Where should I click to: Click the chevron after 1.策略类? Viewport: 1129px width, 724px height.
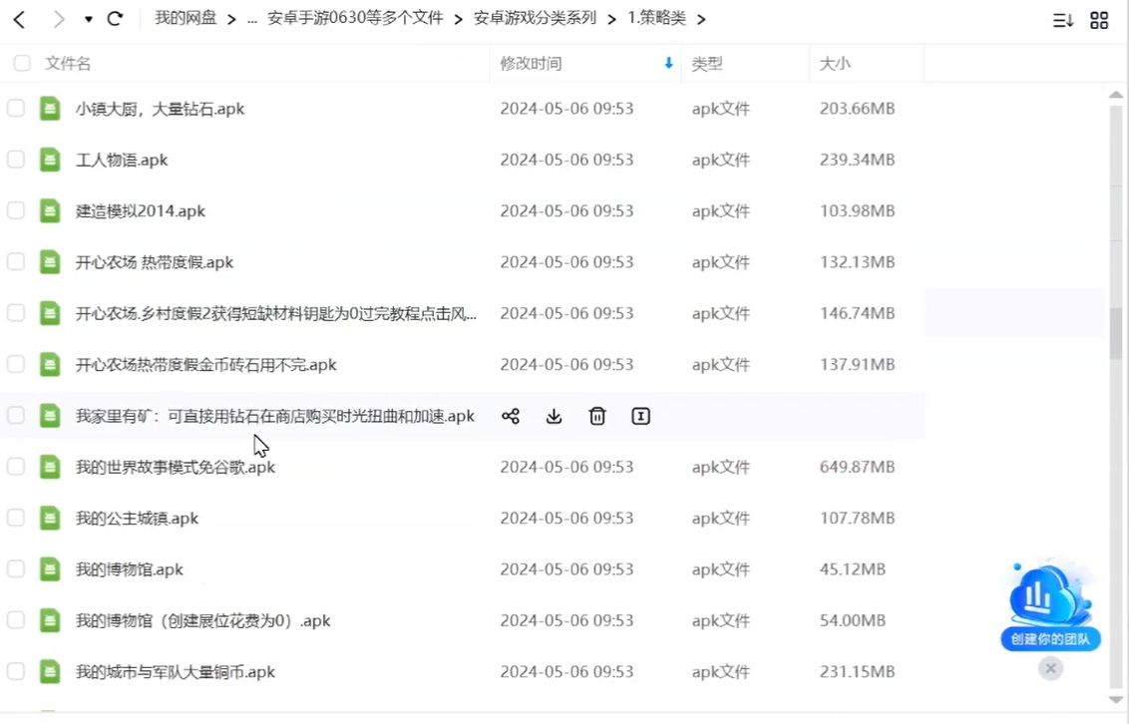pyautogui.click(x=701, y=19)
